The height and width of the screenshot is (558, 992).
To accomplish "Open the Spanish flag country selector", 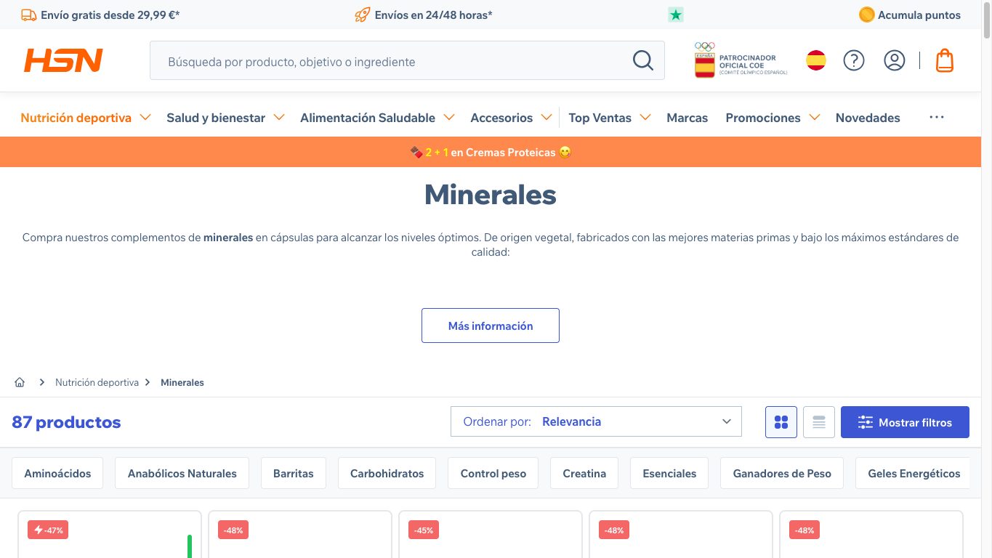I will click(816, 60).
